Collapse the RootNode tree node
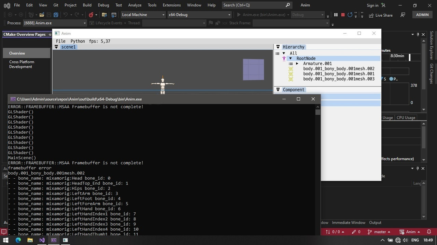Viewport: 437px width, 245px height. (x=291, y=59)
